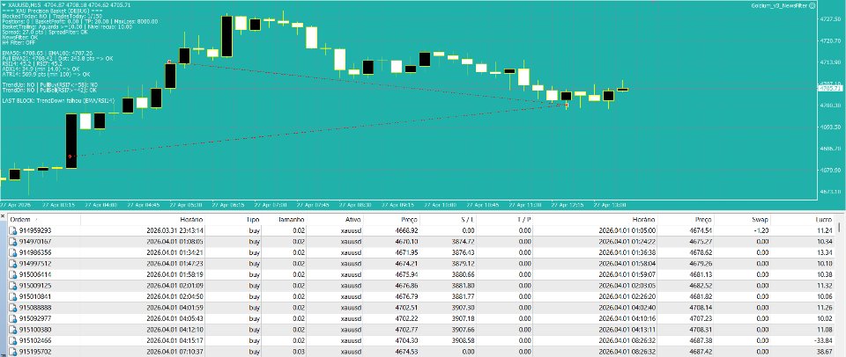The width and height of the screenshot is (846, 357).
Task: Sort by the Ativo column header
Action: pos(353,220)
